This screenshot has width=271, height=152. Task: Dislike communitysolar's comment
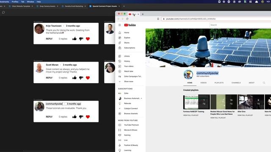pyautogui.click(x=81, y=117)
